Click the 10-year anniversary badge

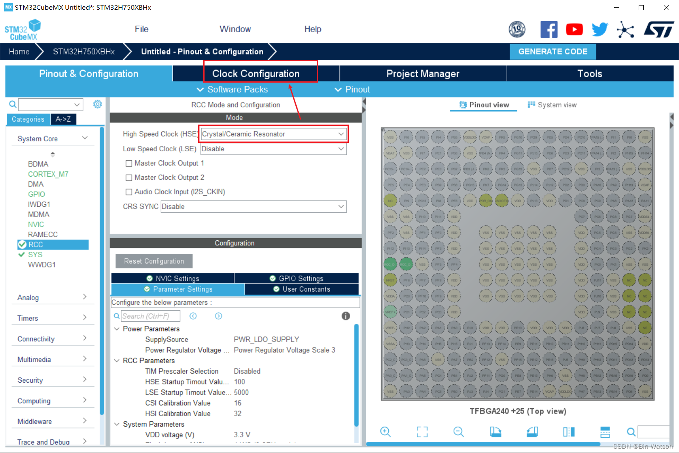tap(517, 29)
